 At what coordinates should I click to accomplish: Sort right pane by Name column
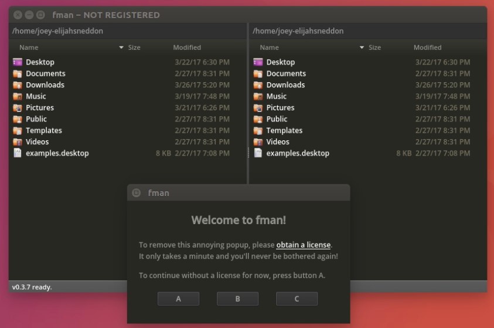(x=269, y=48)
